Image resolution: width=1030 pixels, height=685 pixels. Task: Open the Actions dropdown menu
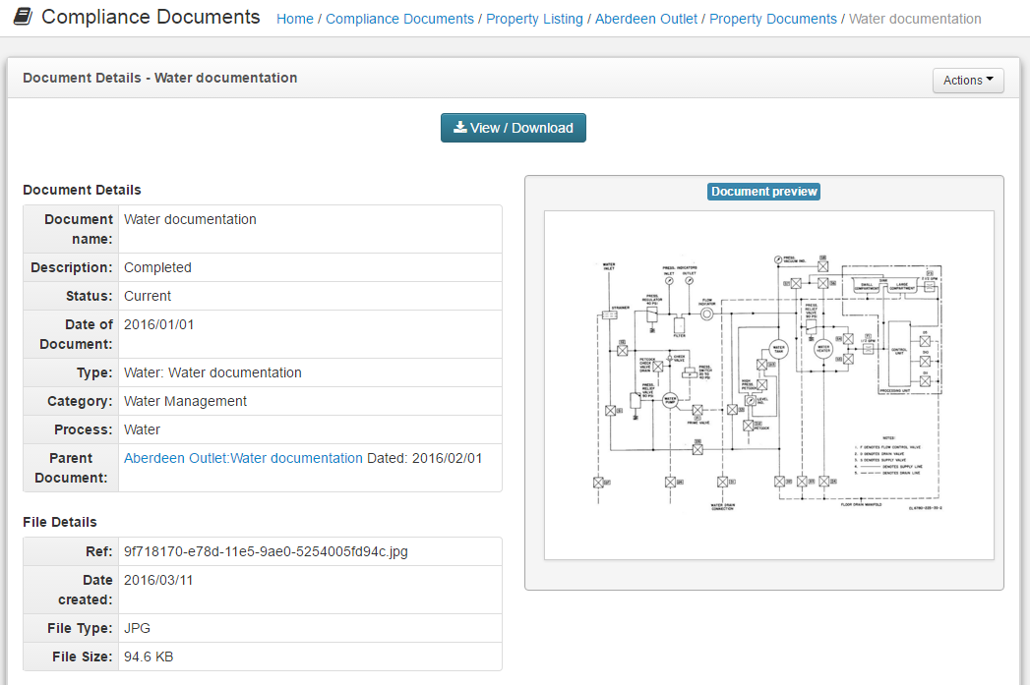(x=967, y=81)
